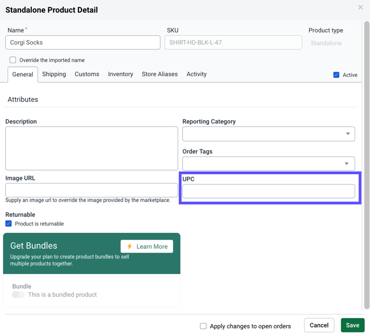
Task: Click the lightning bolt icon on Learn More
Action: tap(129, 246)
